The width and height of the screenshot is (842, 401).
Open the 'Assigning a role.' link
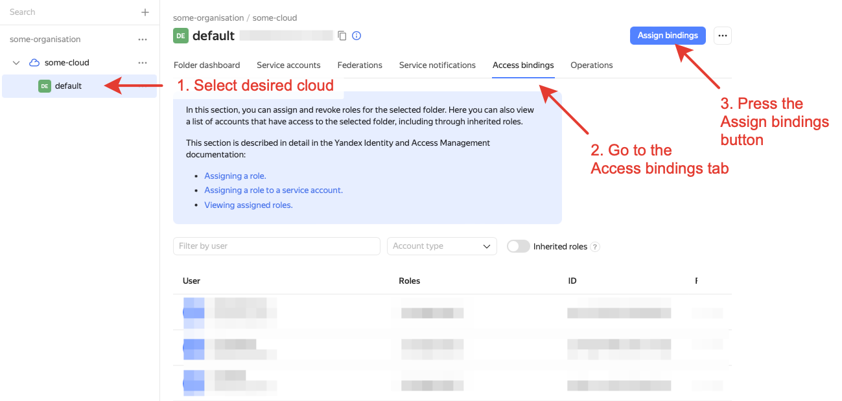coord(235,176)
